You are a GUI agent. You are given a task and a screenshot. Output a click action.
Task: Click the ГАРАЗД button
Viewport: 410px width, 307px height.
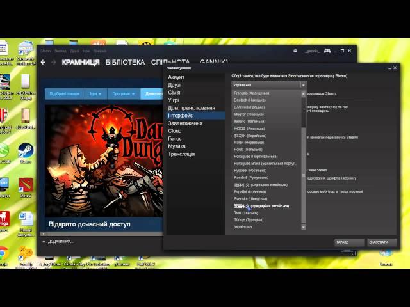coord(349,242)
